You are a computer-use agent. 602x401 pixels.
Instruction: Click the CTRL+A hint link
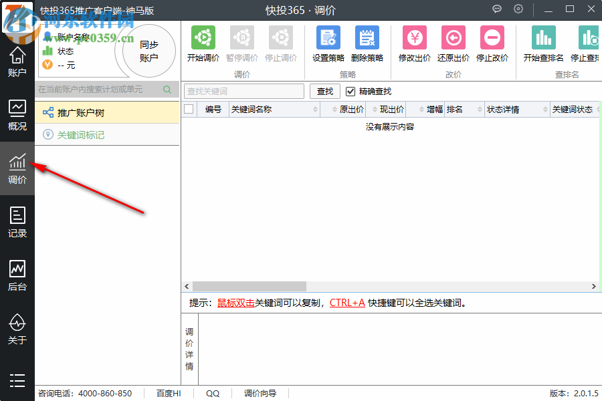click(x=347, y=303)
